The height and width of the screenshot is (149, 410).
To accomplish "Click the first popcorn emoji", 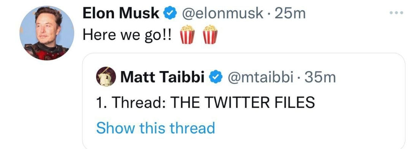I will pyautogui.click(x=187, y=35).
